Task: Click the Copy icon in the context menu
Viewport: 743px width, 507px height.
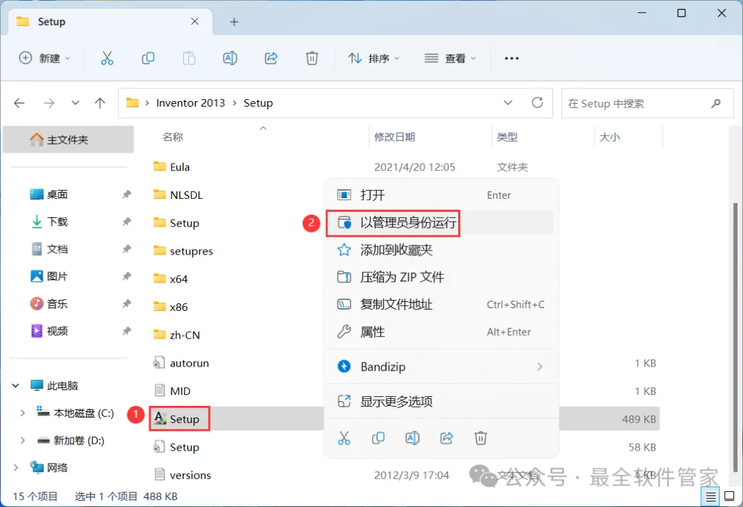Action: [x=378, y=438]
